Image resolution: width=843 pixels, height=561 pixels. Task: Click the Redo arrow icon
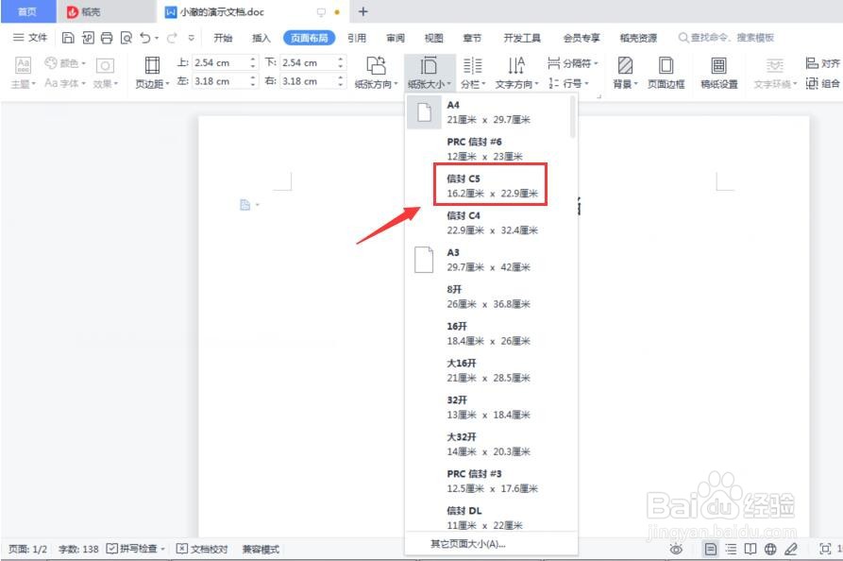click(x=172, y=38)
